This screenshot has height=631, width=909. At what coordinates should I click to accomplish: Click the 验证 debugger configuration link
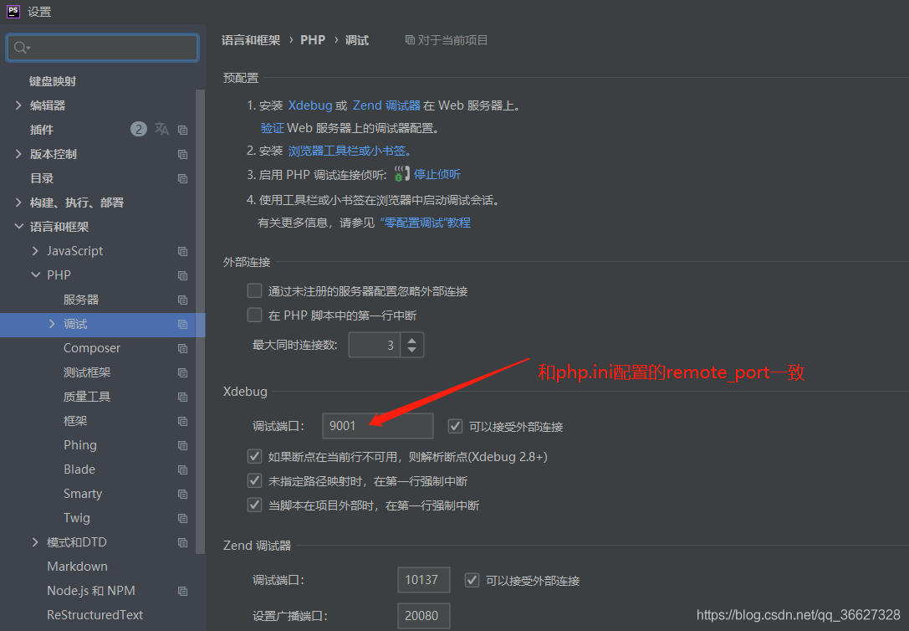click(x=273, y=128)
